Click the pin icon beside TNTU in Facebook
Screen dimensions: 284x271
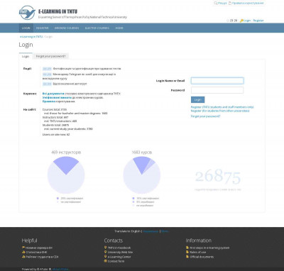pos(106,248)
